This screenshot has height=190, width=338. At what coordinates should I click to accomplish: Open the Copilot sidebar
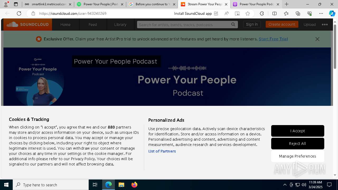(332, 13)
